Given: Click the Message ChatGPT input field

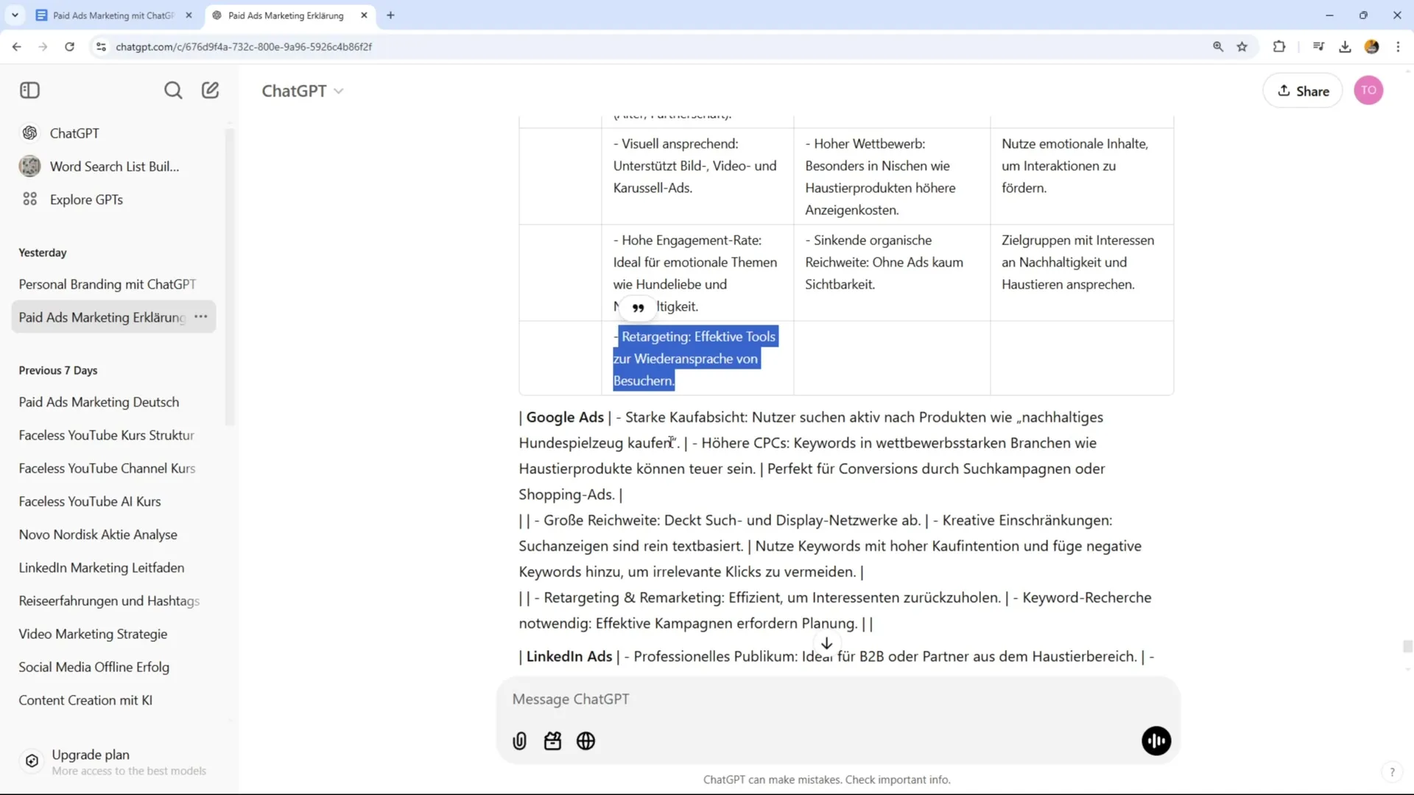Looking at the screenshot, I should click(838, 699).
